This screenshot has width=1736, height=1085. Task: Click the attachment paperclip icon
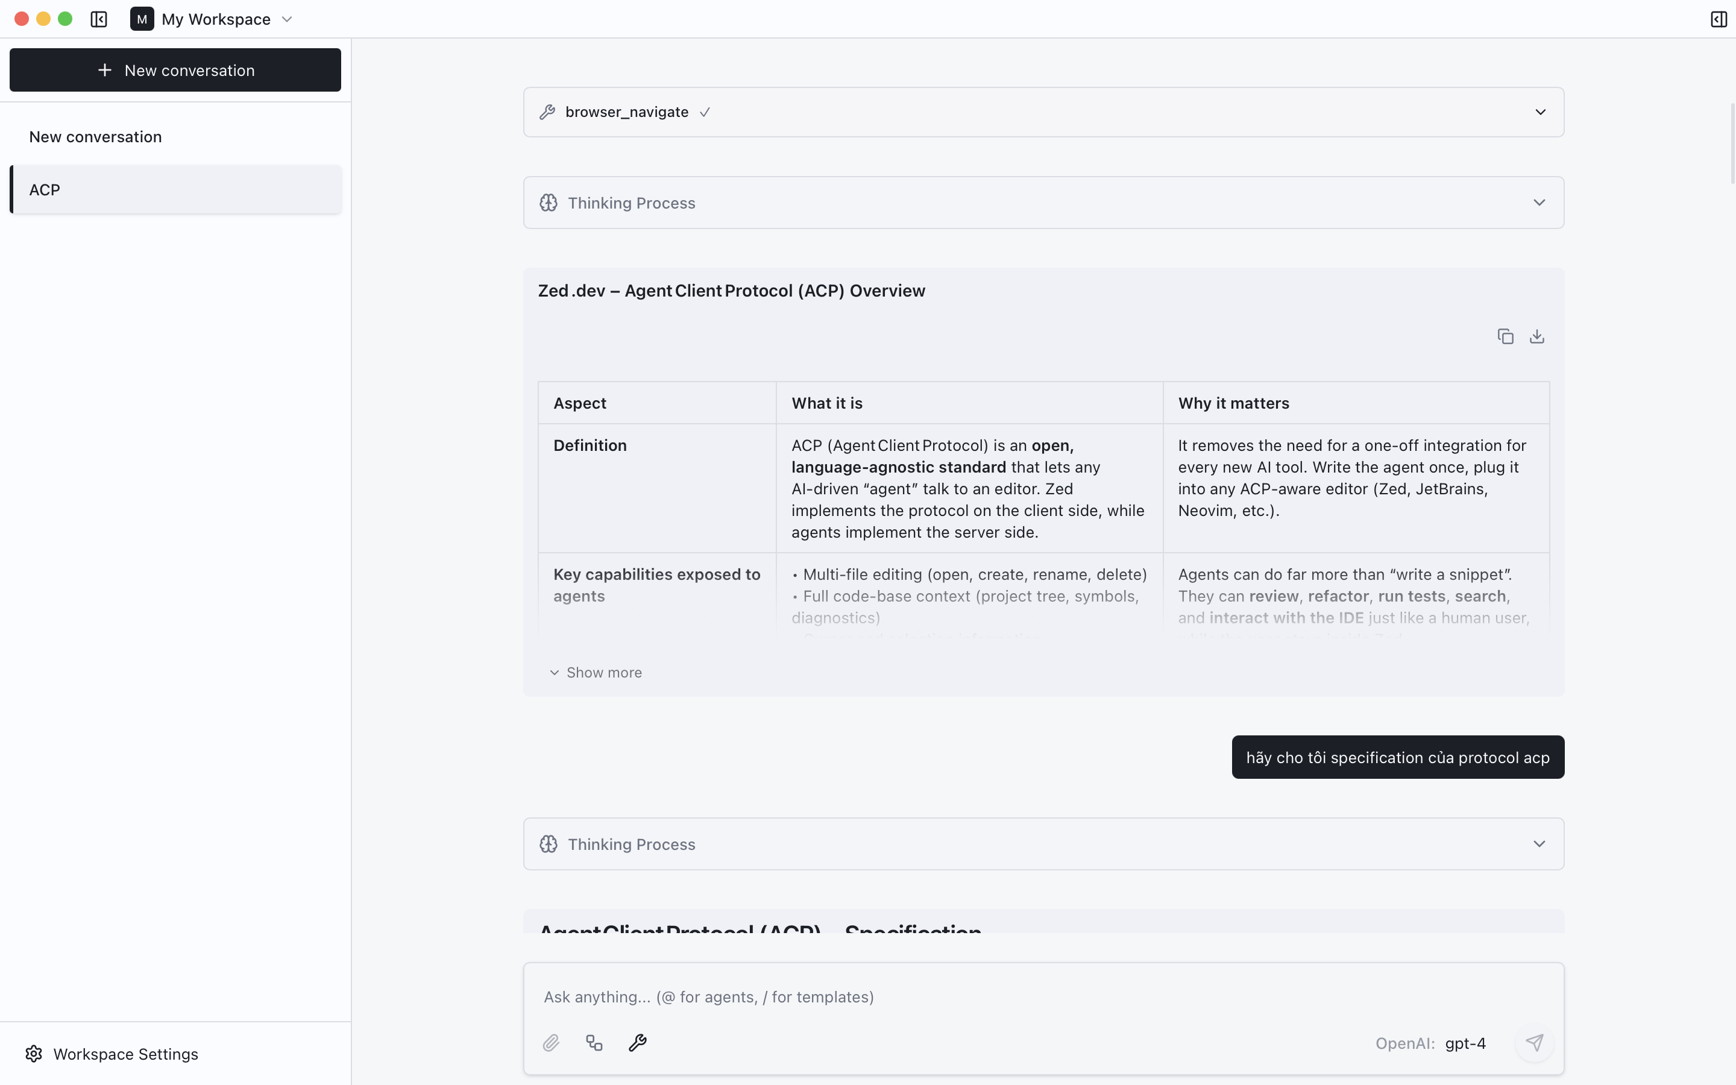(551, 1042)
